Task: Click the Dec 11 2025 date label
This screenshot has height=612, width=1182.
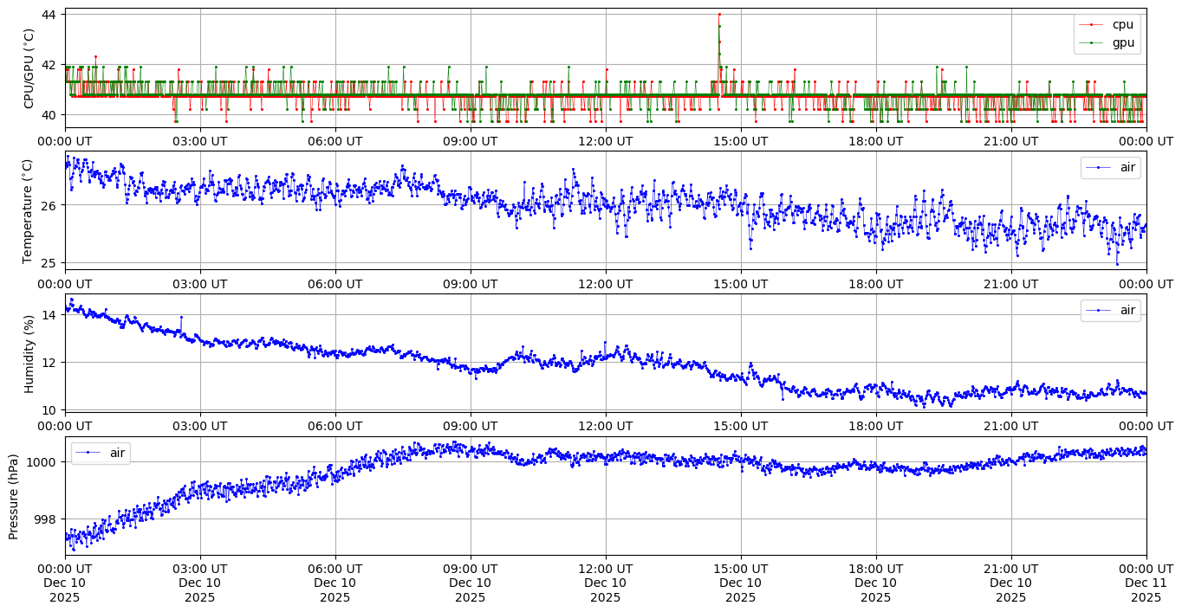Action: tap(1146, 583)
